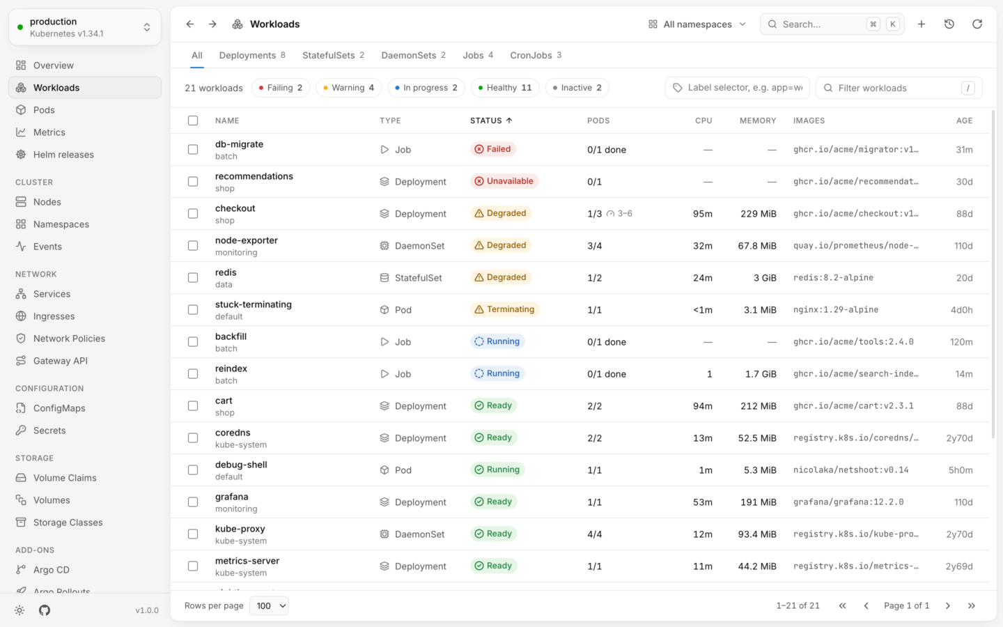The image size is (1003, 627).
Task: Sort by the Status column header
Action: pos(491,121)
